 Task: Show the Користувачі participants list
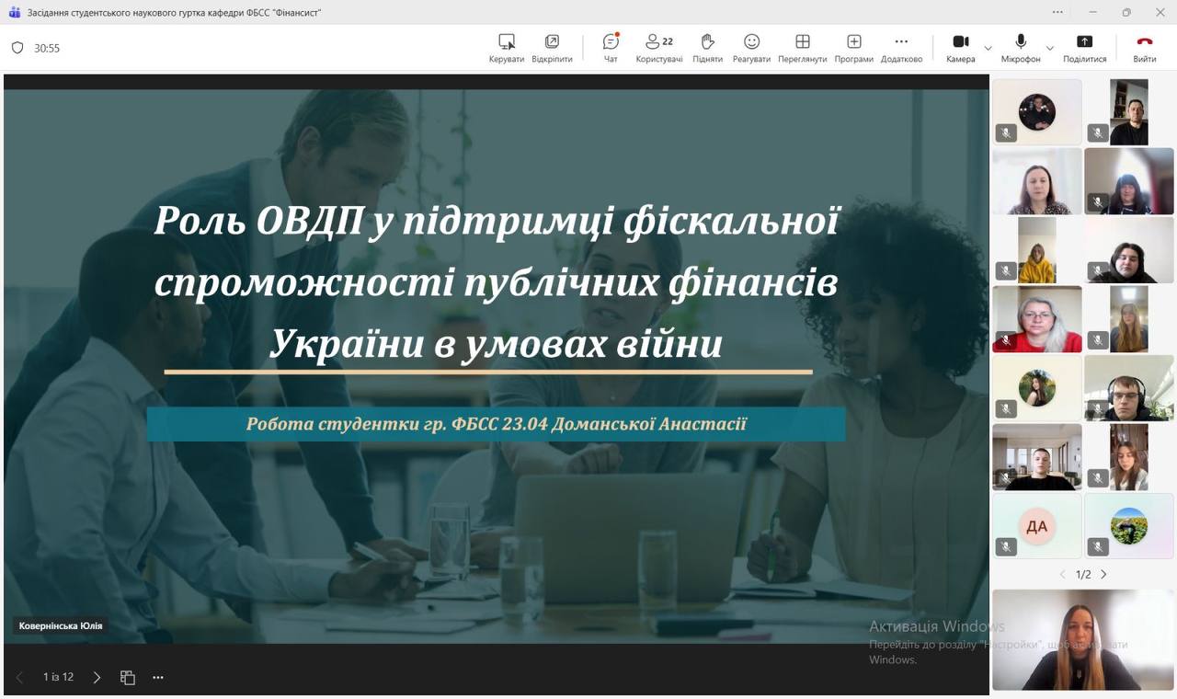pyautogui.click(x=659, y=48)
